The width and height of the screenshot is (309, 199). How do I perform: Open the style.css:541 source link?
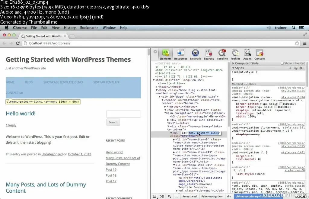point(294,128)
